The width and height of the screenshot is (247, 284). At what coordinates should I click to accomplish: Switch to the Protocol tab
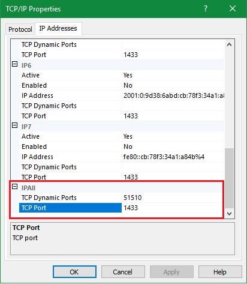click(x=20, y=29)
